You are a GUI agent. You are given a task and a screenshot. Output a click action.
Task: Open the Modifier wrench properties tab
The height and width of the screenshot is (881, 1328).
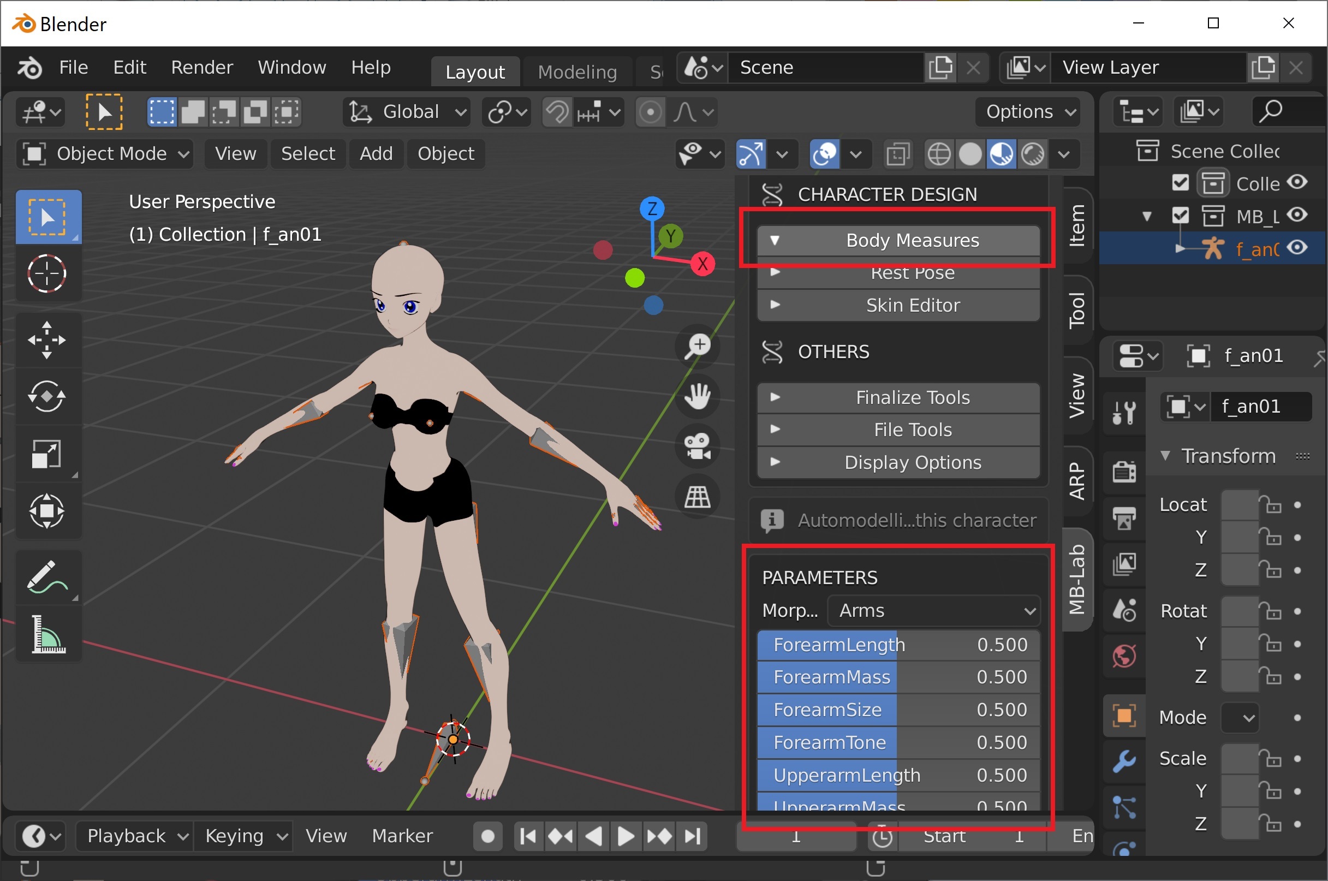coord(1124,761)
